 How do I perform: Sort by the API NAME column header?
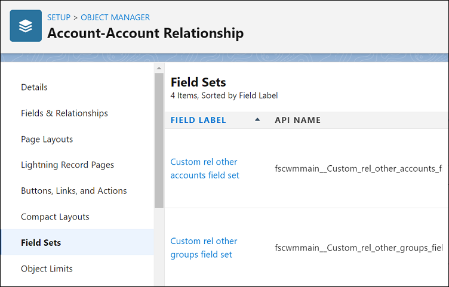(298, 120)
